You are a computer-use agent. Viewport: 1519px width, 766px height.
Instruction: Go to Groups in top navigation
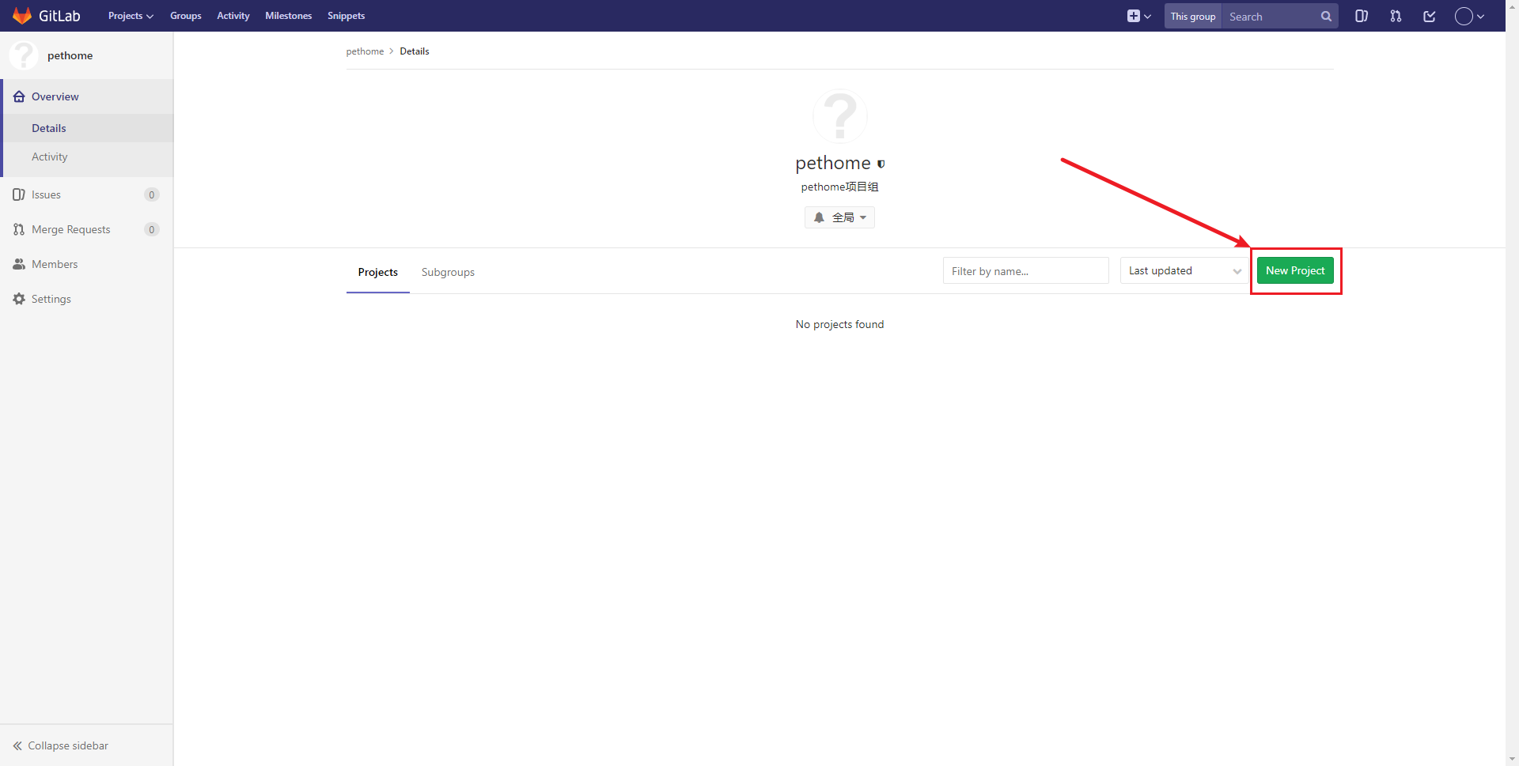click(186, 16)
